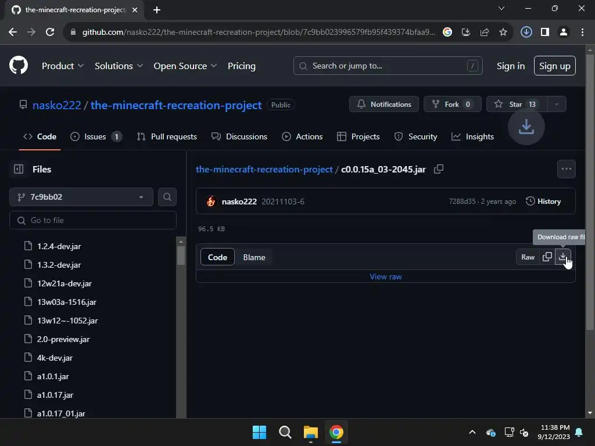Click the View raw link
Screen dimensions: 595x446
(386, 276)
